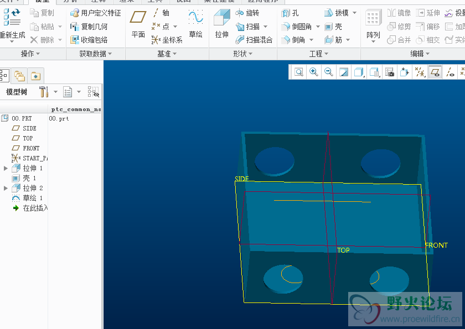Switch to the favorites tab
This screenshot has width=465, height=329.
pos(35,76)
